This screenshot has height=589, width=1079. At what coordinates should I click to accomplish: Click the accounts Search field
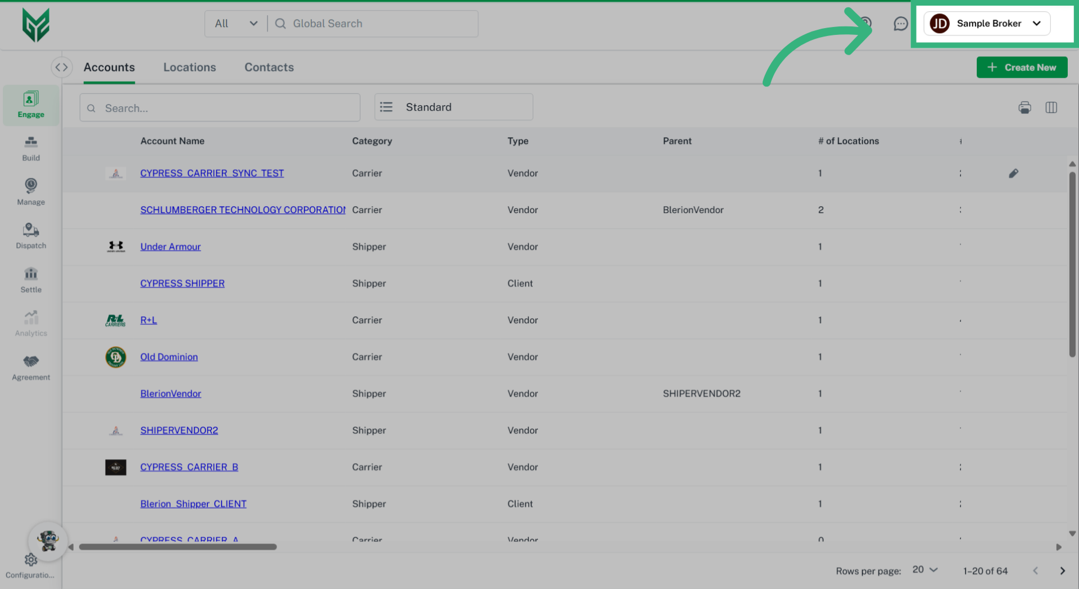220,108
